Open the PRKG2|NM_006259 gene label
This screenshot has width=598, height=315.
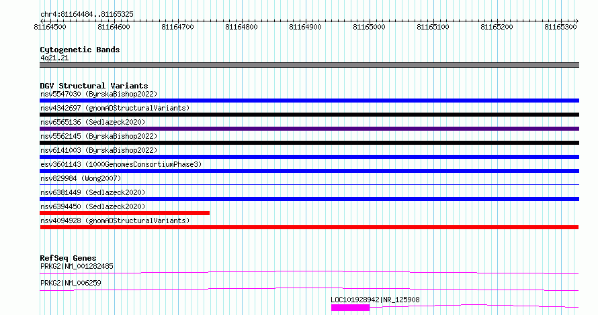pos(71,283)
